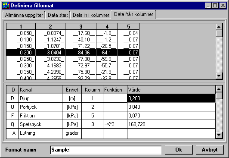Click the ID column header

(x=12, y=90)
